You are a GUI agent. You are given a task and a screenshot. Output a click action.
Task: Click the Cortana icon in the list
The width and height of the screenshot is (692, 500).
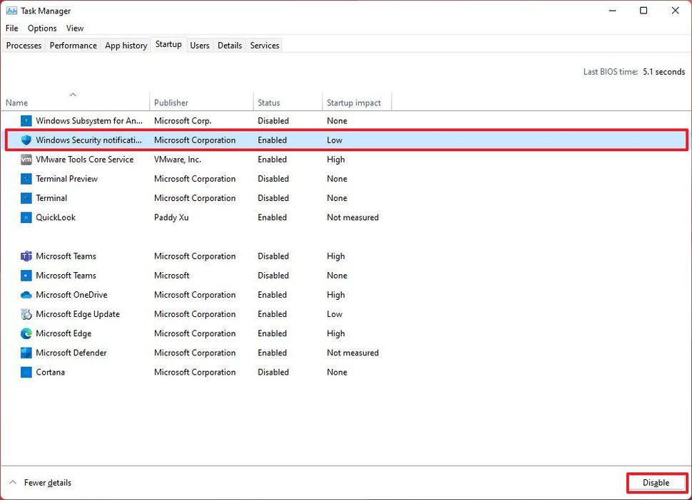[x=26, y=372]
